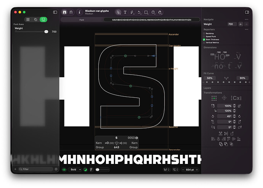
Task: Click slant right icon beside first 5° field
Action: [x=239, y=122]
